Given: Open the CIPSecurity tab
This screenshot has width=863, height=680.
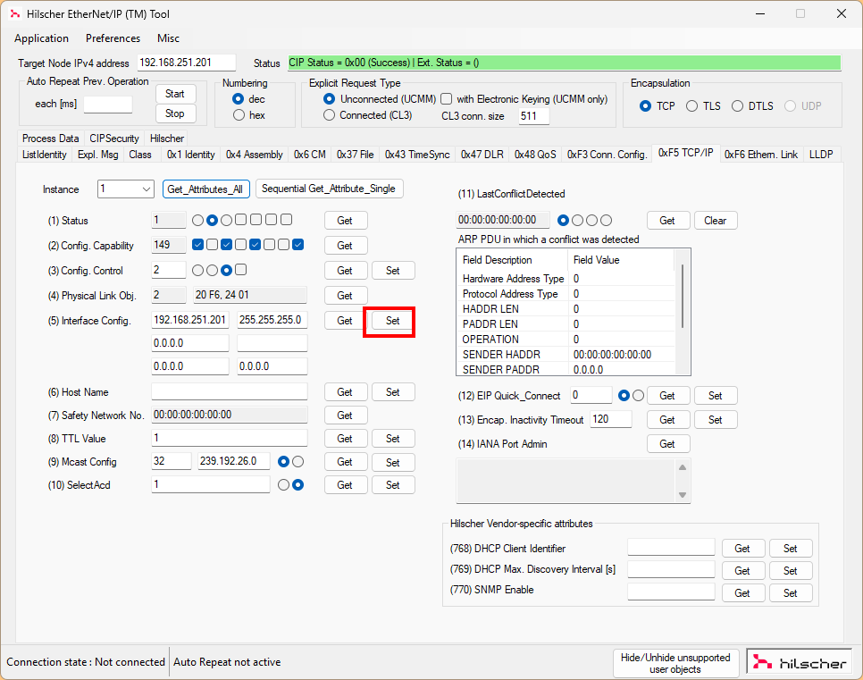Looking at the screenshot, I should [x=114, y=139].
